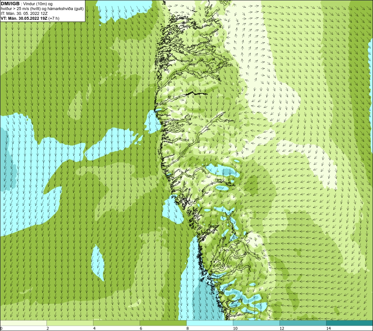Click the scale label '2'

(x=48, y=328)
